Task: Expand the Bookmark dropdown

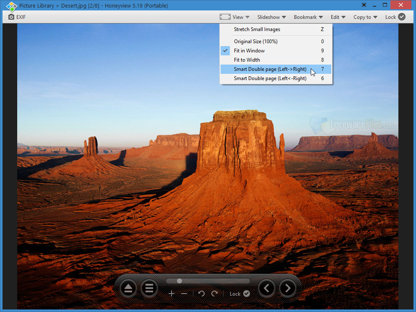Action: 308,17
